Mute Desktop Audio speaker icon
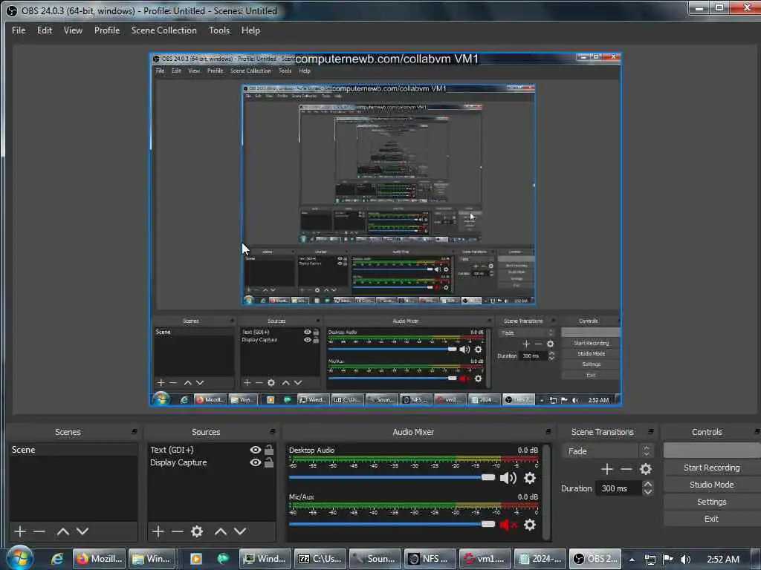This screenshot has width=761, height=570. [508, 479]
